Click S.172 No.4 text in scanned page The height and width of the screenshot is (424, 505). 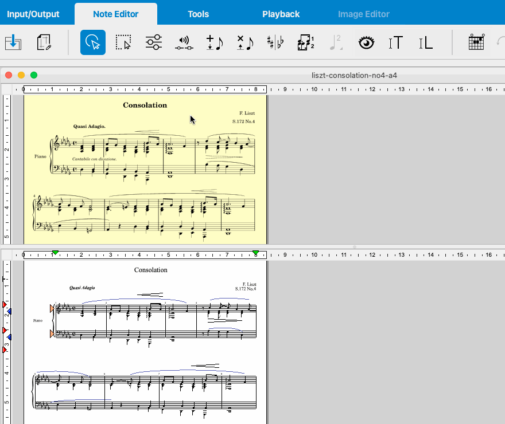pyautogui.click(x=243, y=121)
